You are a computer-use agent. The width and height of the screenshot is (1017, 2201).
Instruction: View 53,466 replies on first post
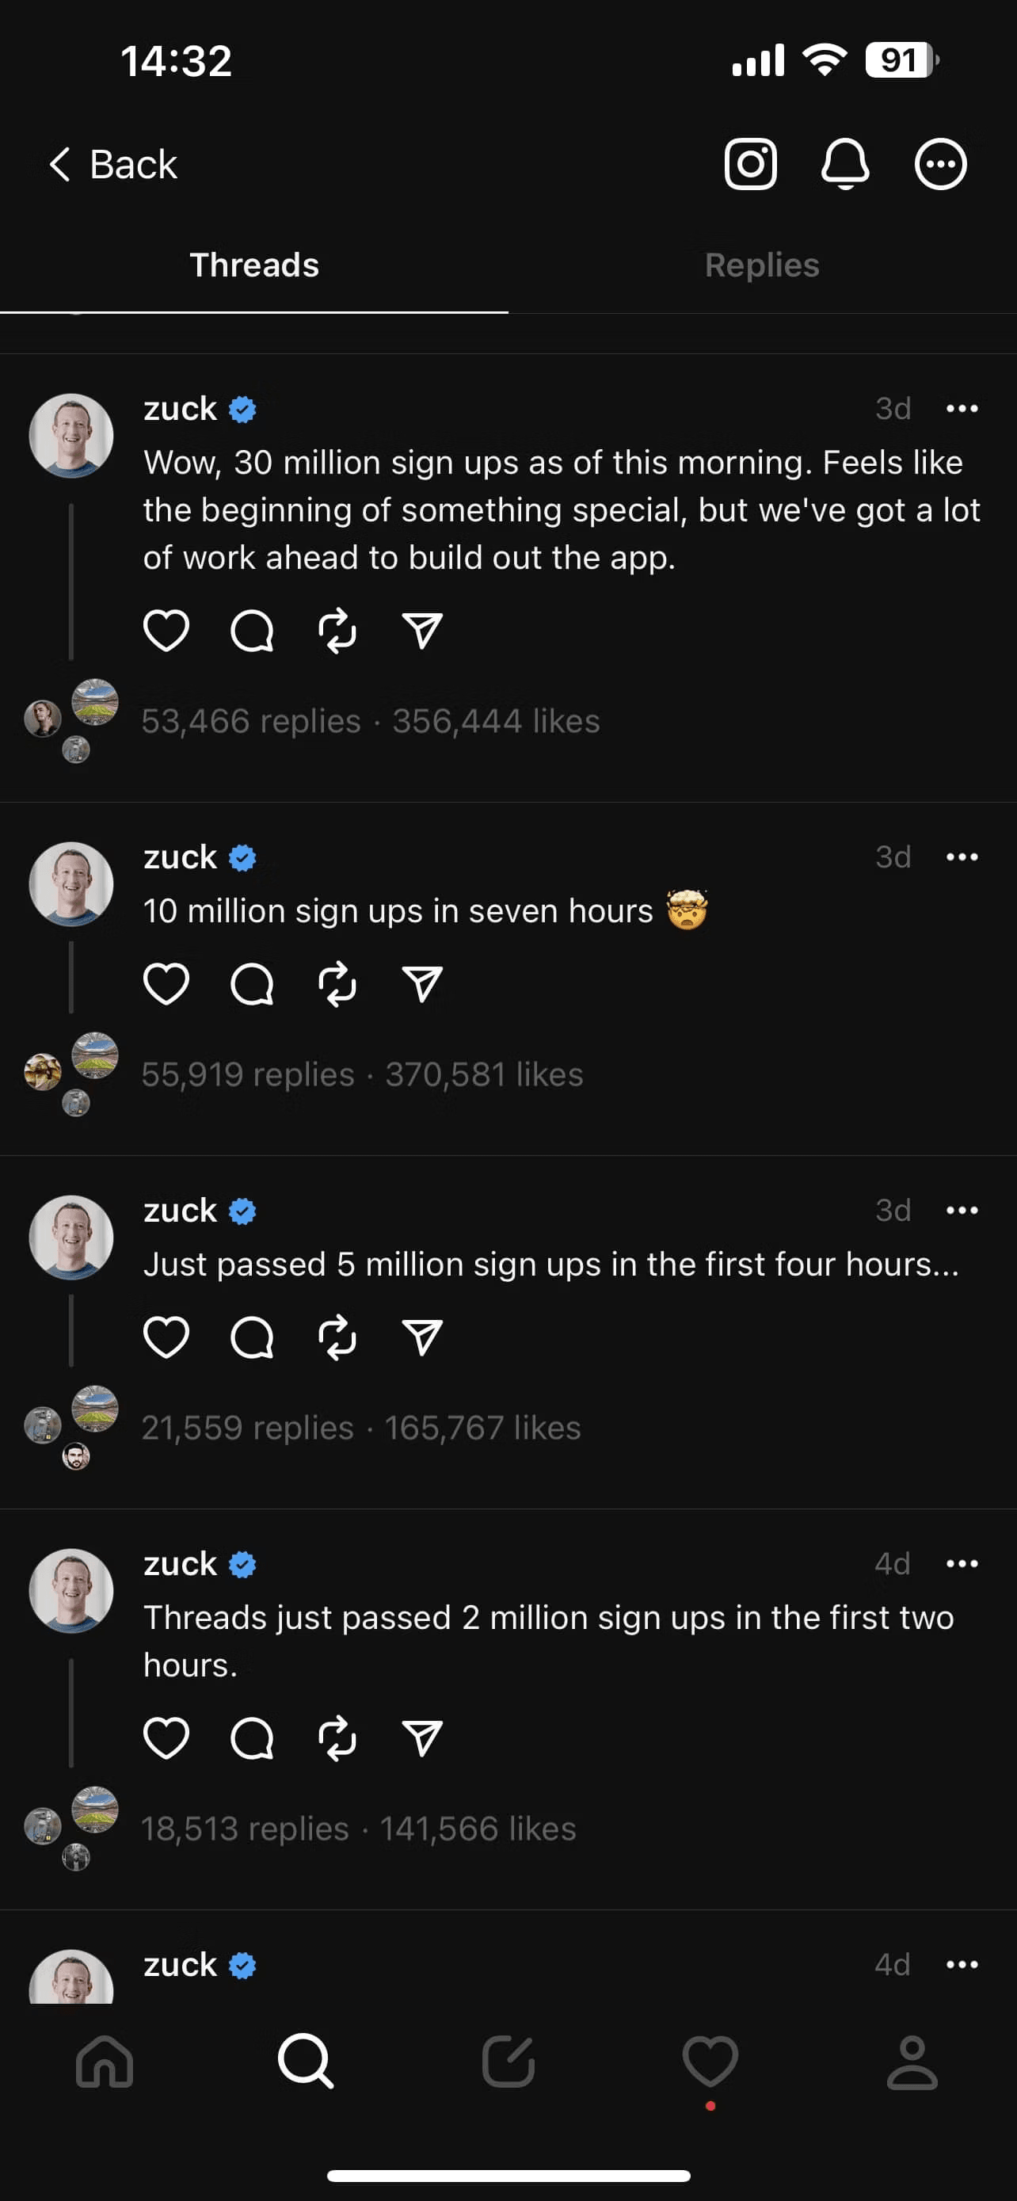pos(251,721)
